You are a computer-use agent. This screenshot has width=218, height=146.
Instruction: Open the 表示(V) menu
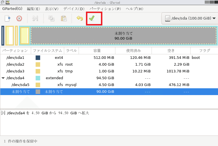coord(52,9)
